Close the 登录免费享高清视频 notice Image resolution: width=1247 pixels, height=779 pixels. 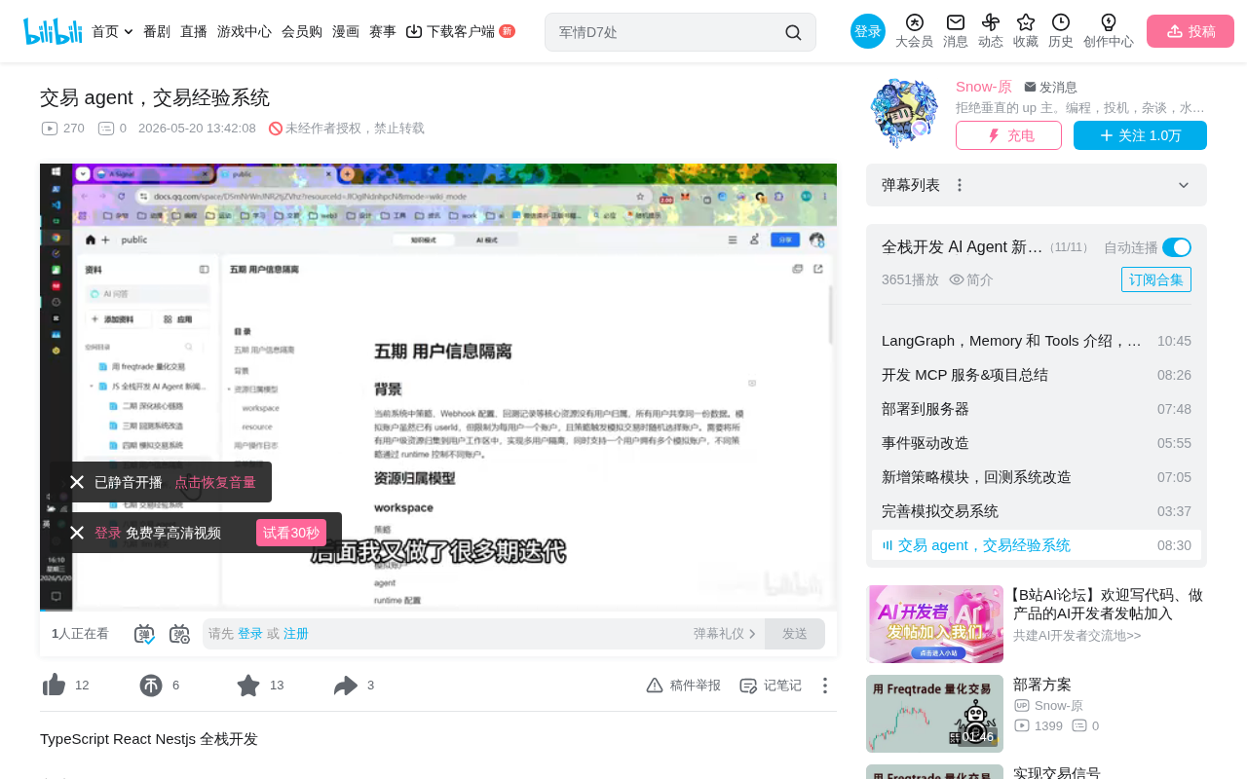point(77,533)
